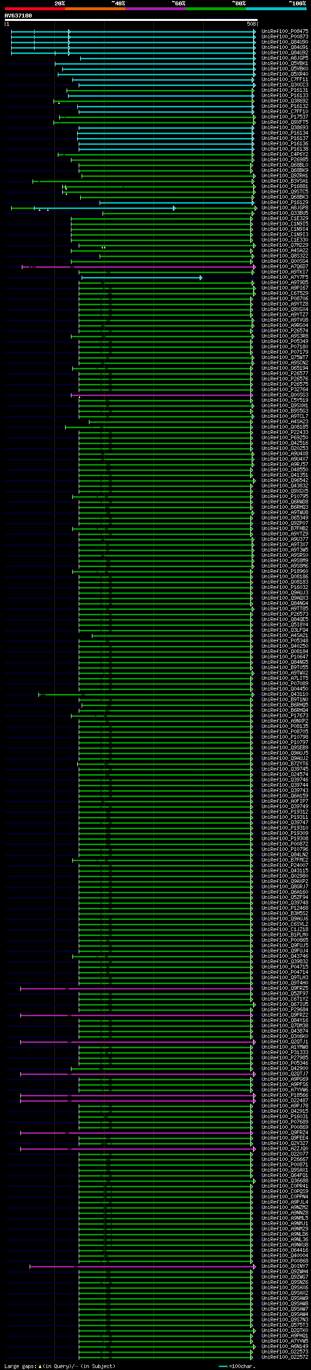311x1370 pixels.
Task: Open hit UniRef100_Q9FRZ4
Action: point(285,1133)
